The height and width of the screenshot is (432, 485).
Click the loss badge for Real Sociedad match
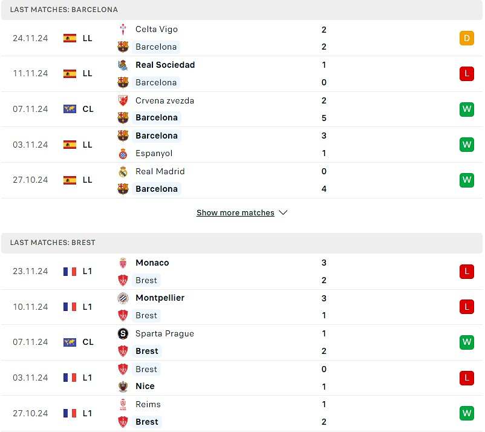pyautogui.click(x=466, y=74)
